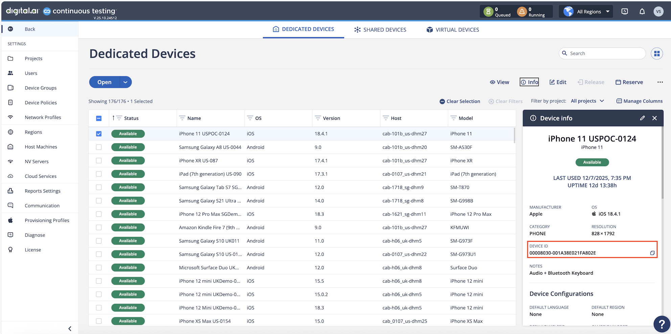Copy the Device ID to clipboard
Viewport: 671px width, 334px height.
[x=652, y=253]
